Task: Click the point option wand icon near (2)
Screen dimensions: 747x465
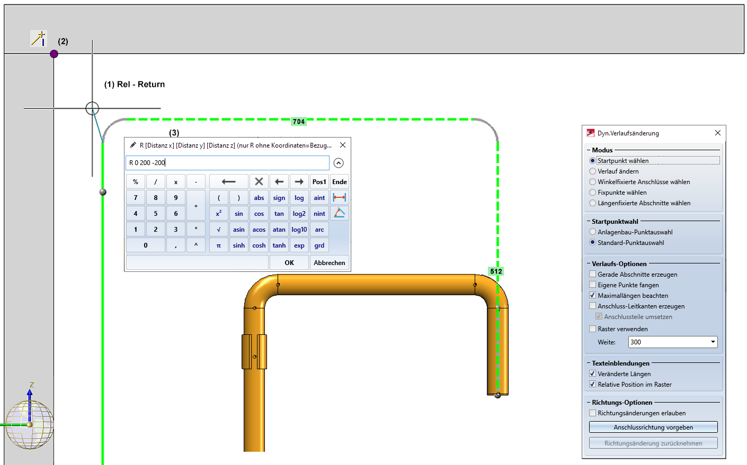Action: click(38, 39)
